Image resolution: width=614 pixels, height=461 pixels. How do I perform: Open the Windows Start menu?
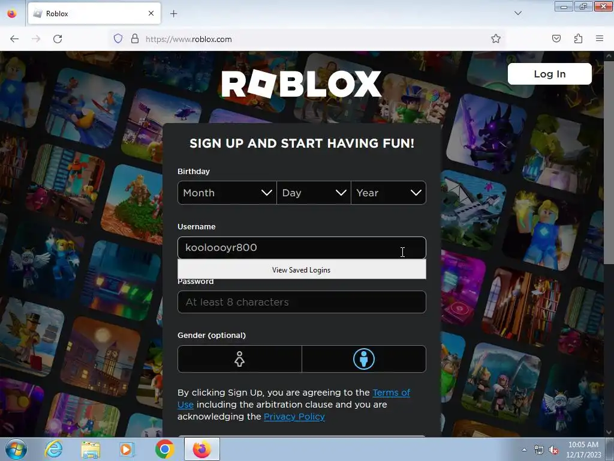click(x=16, y=449)
